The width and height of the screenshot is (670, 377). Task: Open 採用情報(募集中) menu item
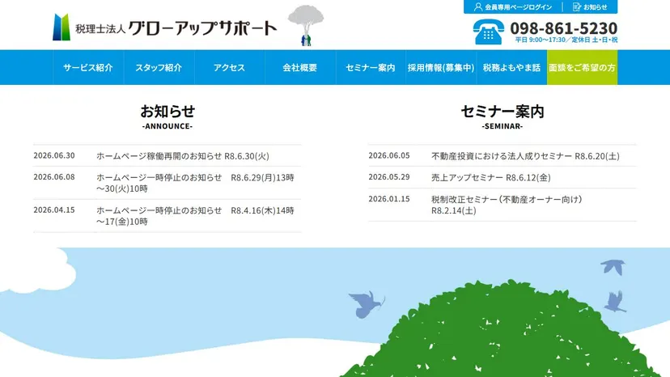pos(441,67)
